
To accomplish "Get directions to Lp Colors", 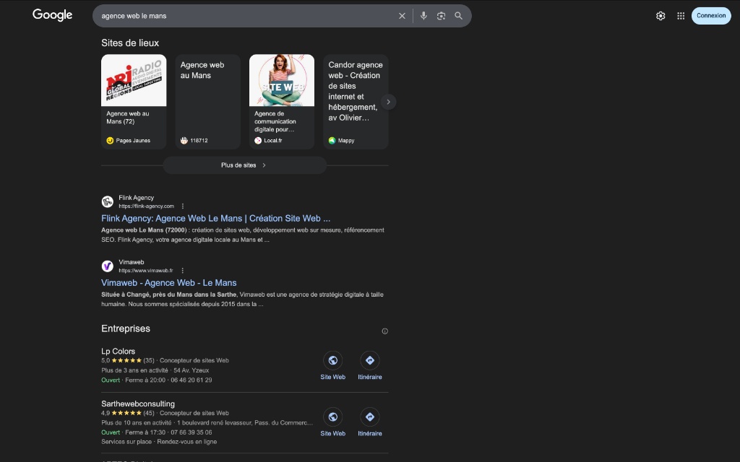I will point(369,360).
